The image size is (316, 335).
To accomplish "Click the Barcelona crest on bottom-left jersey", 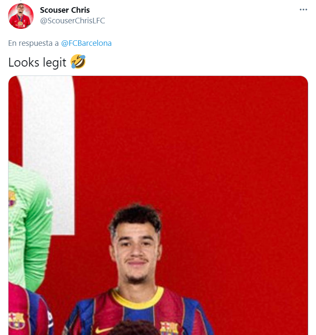I will pyautogui.click(x=17, y=321).
